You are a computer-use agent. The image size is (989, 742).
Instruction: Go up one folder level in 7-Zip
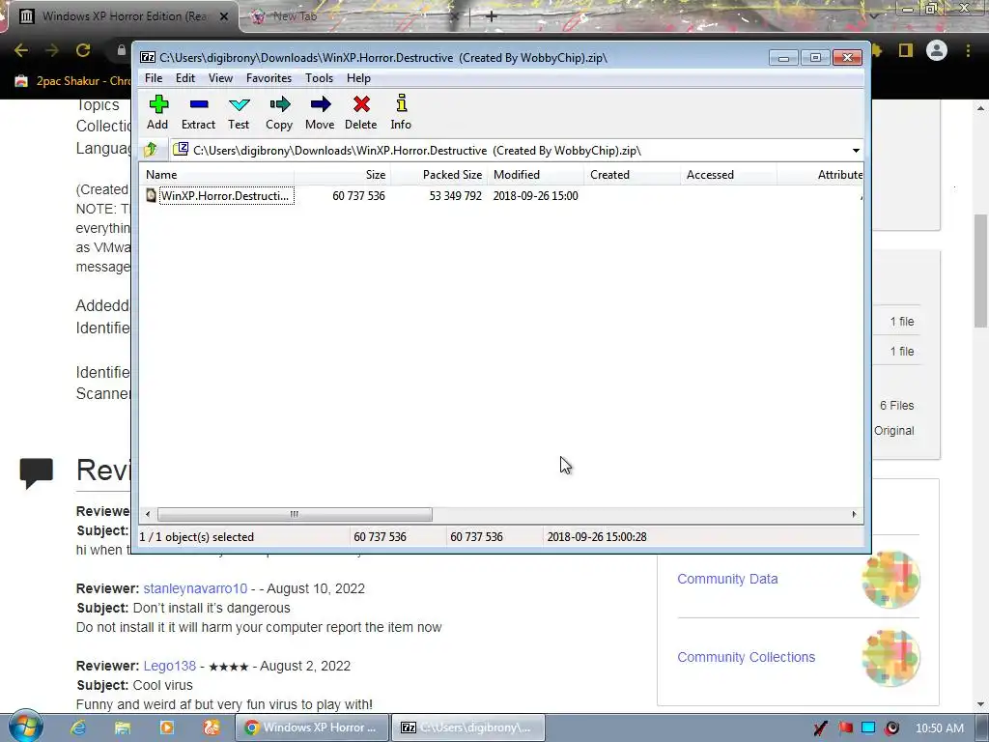point(151,150)
